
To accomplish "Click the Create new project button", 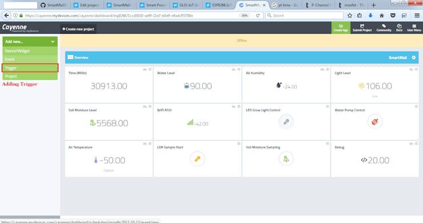I will [x=78, y=29].
